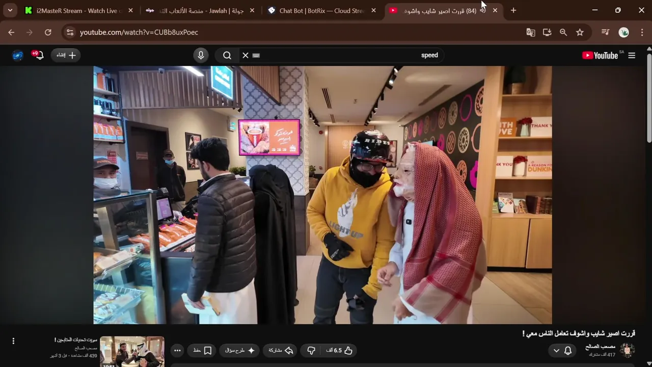The height and width of the screenshot is (367, 652).
Task: Close the i2MasteR Stream tab
Action: [131, 10]
